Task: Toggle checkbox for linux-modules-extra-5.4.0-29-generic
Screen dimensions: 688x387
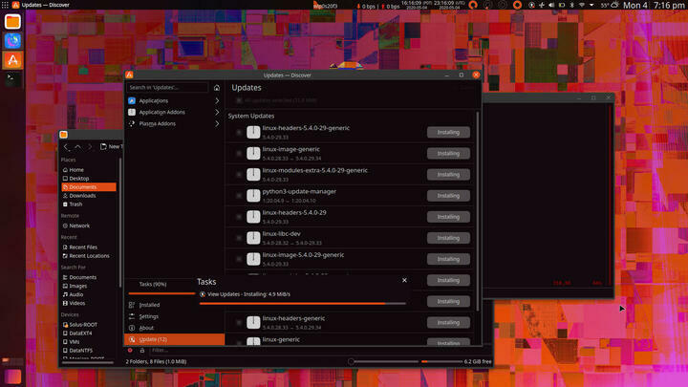Action: point(239,174)
